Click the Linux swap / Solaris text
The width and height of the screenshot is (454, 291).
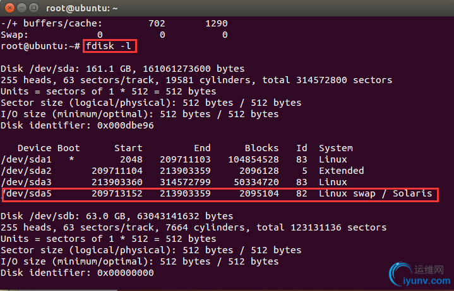[x=376, y=193]
